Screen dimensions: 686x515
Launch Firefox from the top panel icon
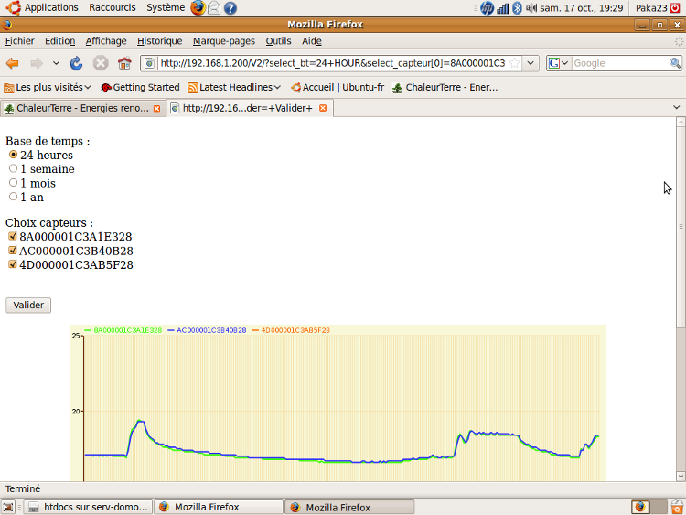pyautogui.click(x=198, y=8)
